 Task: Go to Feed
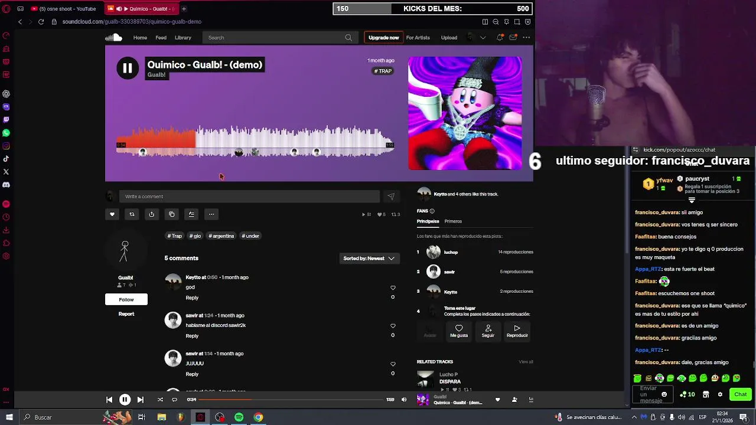[x=161, y=38]
